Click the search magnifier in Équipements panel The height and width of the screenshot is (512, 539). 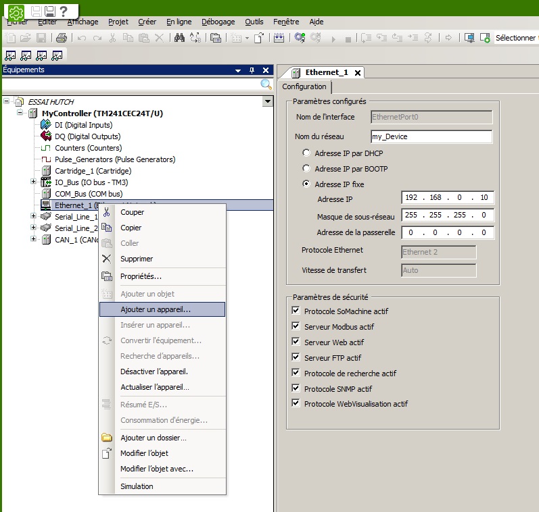tap(266, 84)
